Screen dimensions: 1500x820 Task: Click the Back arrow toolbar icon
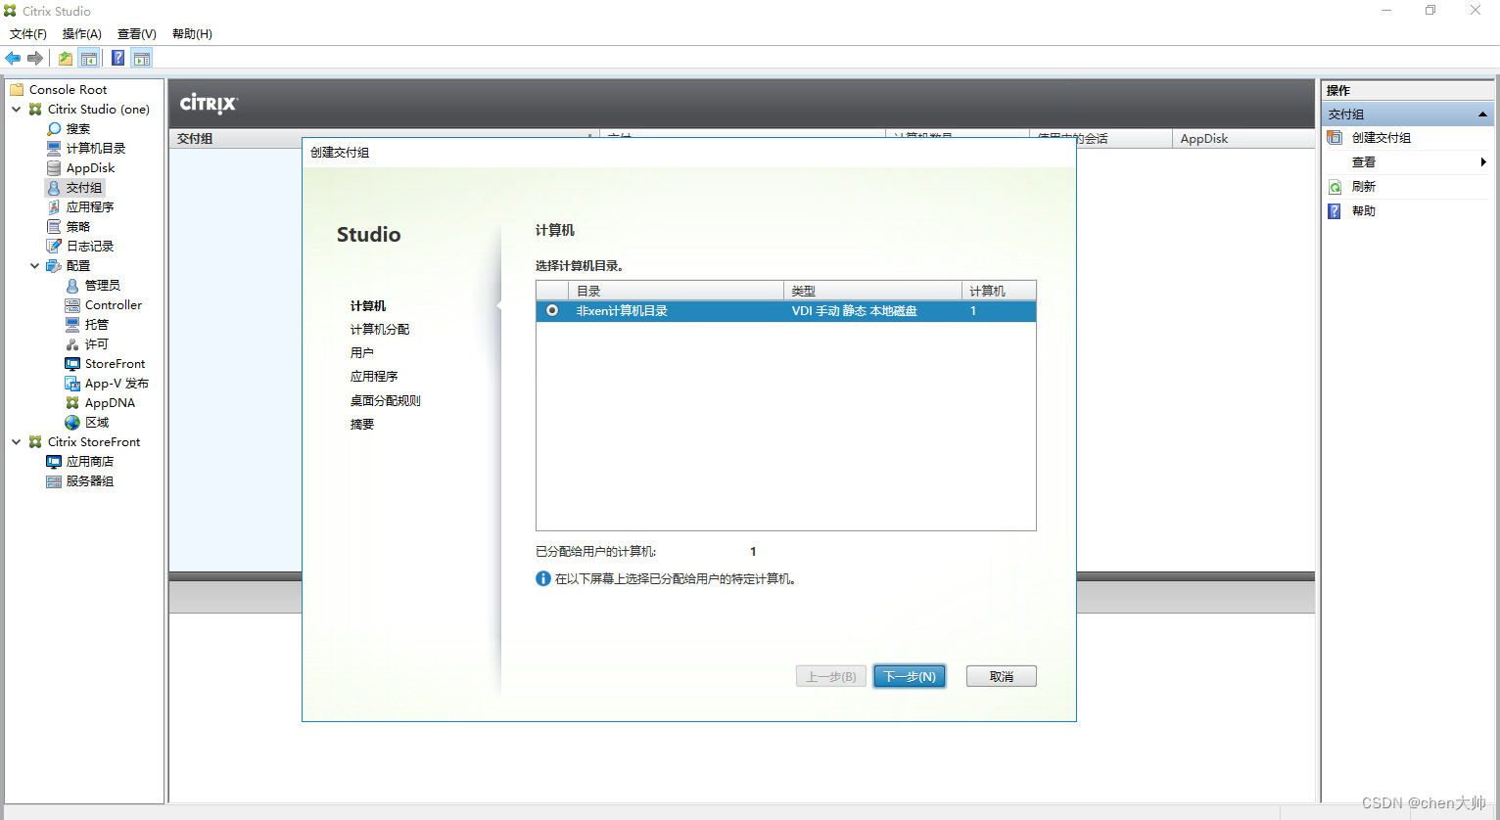[13, 59]
